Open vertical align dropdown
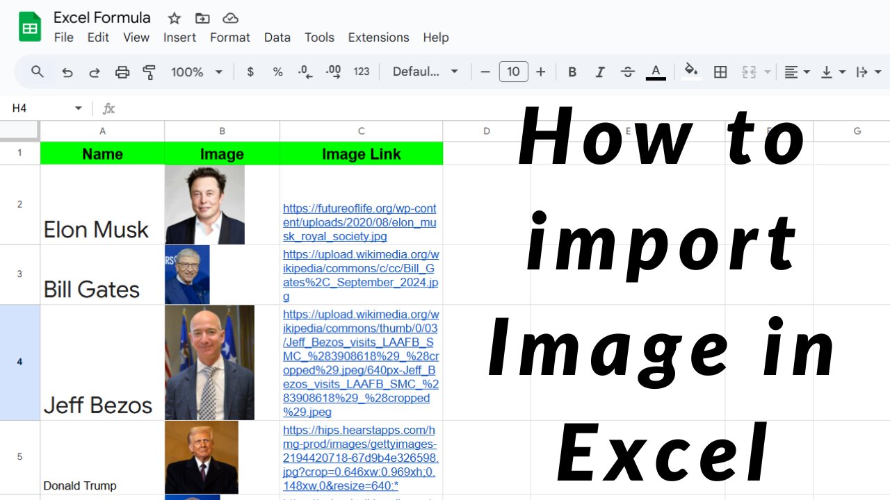The width and height of the screenshot is (890, 500). coord(832,72)
